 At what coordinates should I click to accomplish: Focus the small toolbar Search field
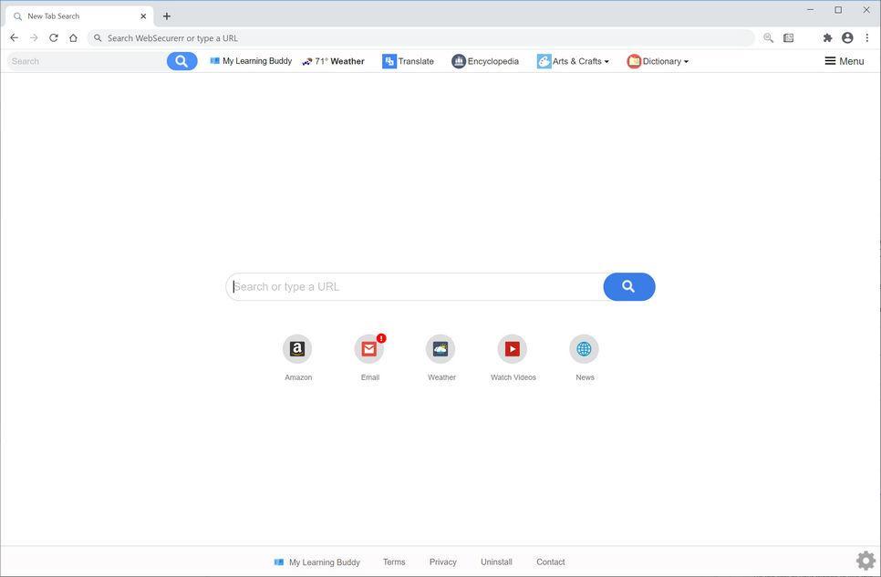coord(87,61)
